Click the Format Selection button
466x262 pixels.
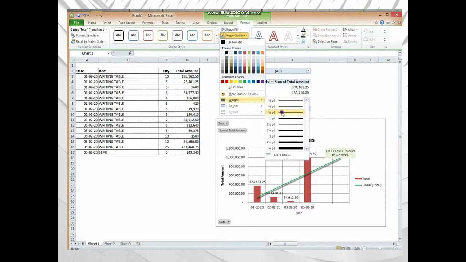(x=84, y=35)
